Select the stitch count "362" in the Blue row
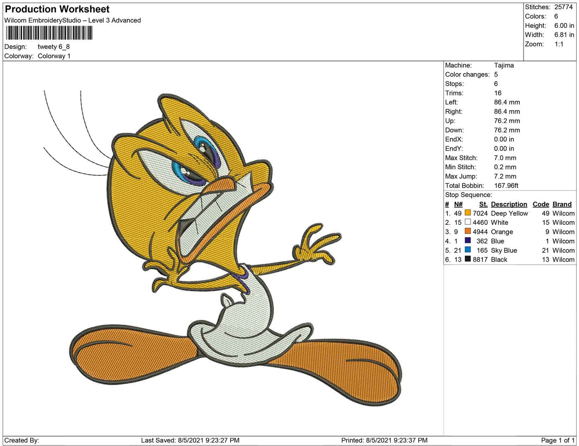Image resolution: width=579 pixels, height=446 pixels. (482, 241)
